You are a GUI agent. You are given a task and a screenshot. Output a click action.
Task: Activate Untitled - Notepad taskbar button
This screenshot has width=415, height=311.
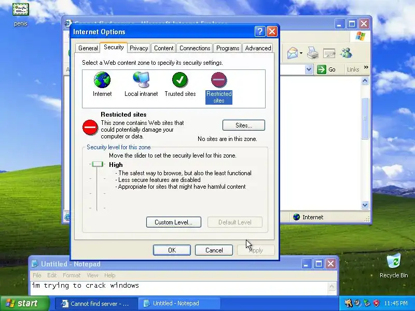tap(179, 303)
